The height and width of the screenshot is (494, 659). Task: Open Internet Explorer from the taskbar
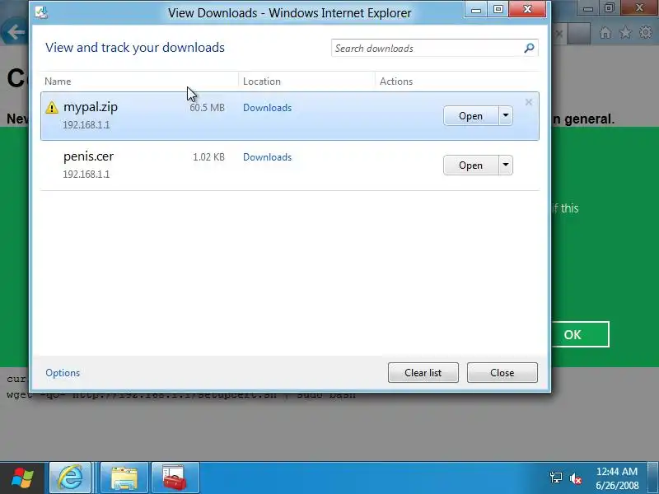(x=70, y=478)
